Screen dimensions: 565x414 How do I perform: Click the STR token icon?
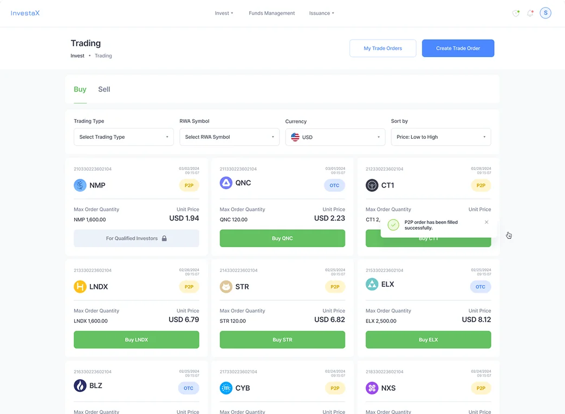(226, 287)
